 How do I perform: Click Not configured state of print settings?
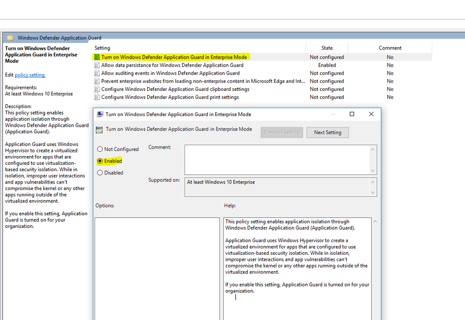pos(327,97)
